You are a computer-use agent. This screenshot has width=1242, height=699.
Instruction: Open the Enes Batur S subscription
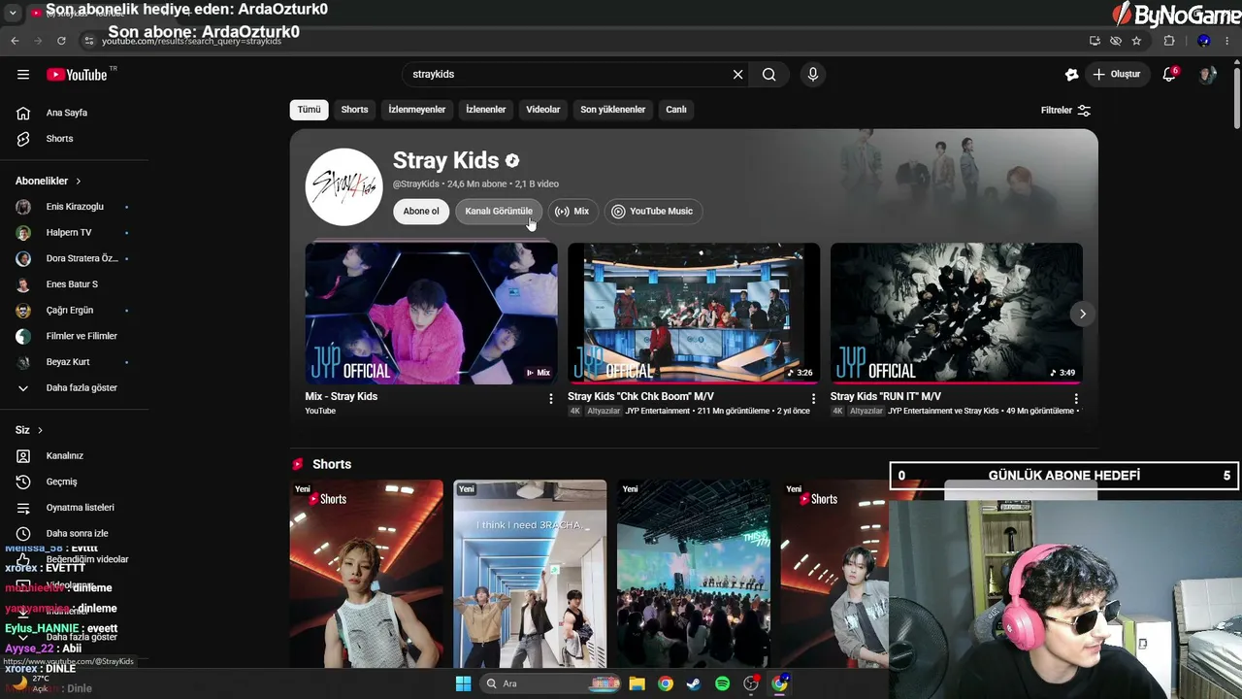[72, 284]
